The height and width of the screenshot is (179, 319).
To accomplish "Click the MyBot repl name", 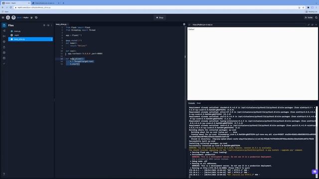I will (26, 18).
